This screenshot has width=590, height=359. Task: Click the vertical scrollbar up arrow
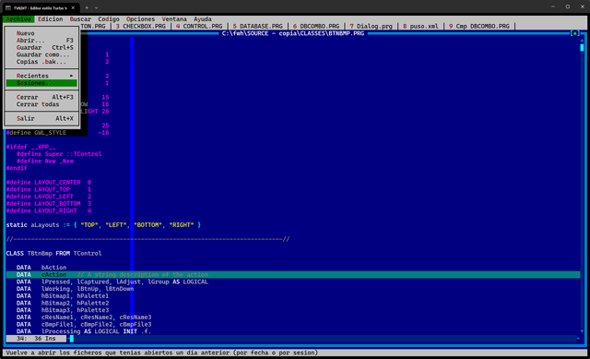[x=582, y=41]
